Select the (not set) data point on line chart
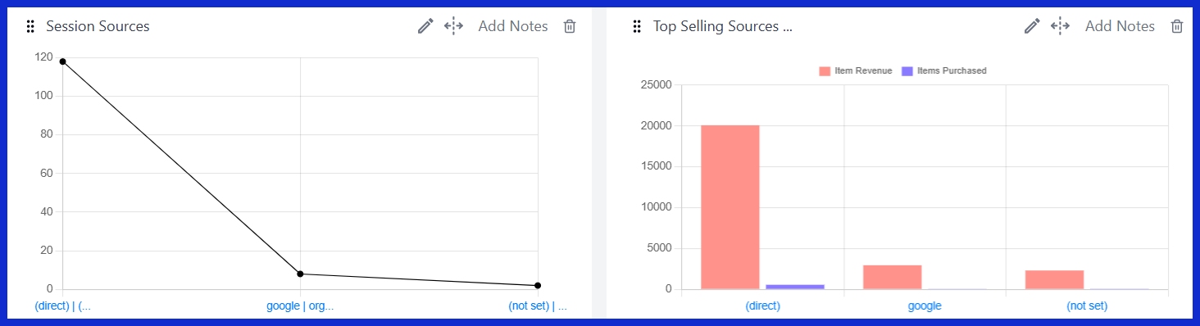 (538, 285)
